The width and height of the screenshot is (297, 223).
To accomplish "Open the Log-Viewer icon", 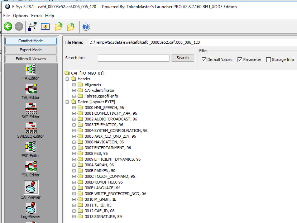I will pos(30,208).
